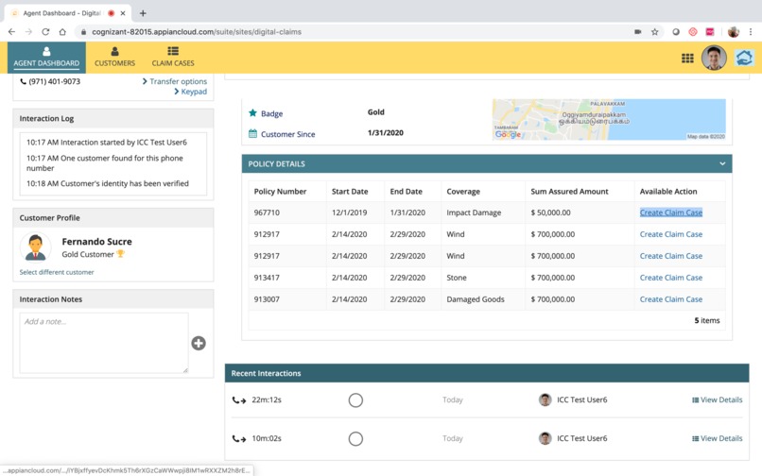This screenshot has width=762, height=476.
Task: Create Claim Case for policy 967710
Action: pos(670,212)
